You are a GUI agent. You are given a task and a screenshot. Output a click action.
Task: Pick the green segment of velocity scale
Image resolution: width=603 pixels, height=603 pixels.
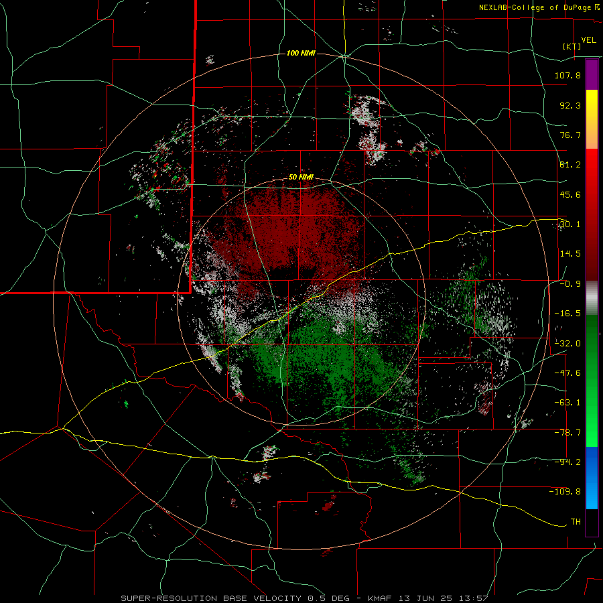tap(592, 381)
